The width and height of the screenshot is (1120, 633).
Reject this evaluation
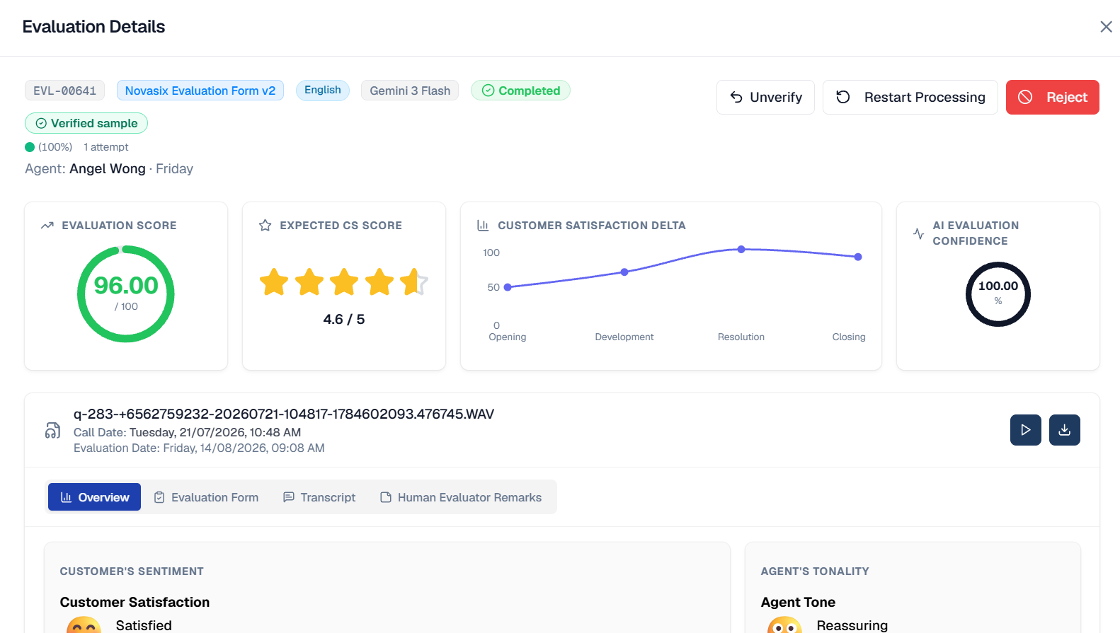coord(1052,97)
